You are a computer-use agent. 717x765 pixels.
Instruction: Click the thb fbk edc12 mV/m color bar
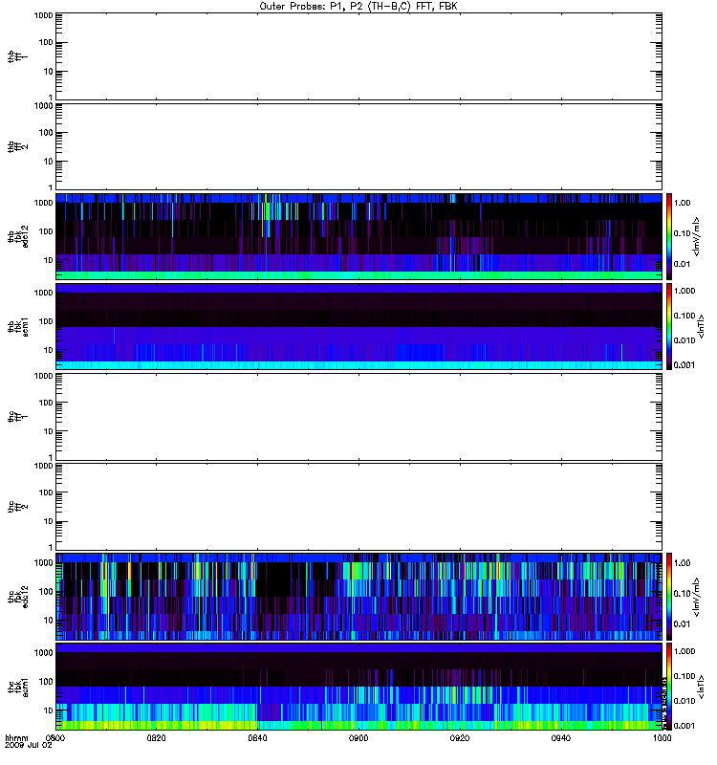click(669, 236)
